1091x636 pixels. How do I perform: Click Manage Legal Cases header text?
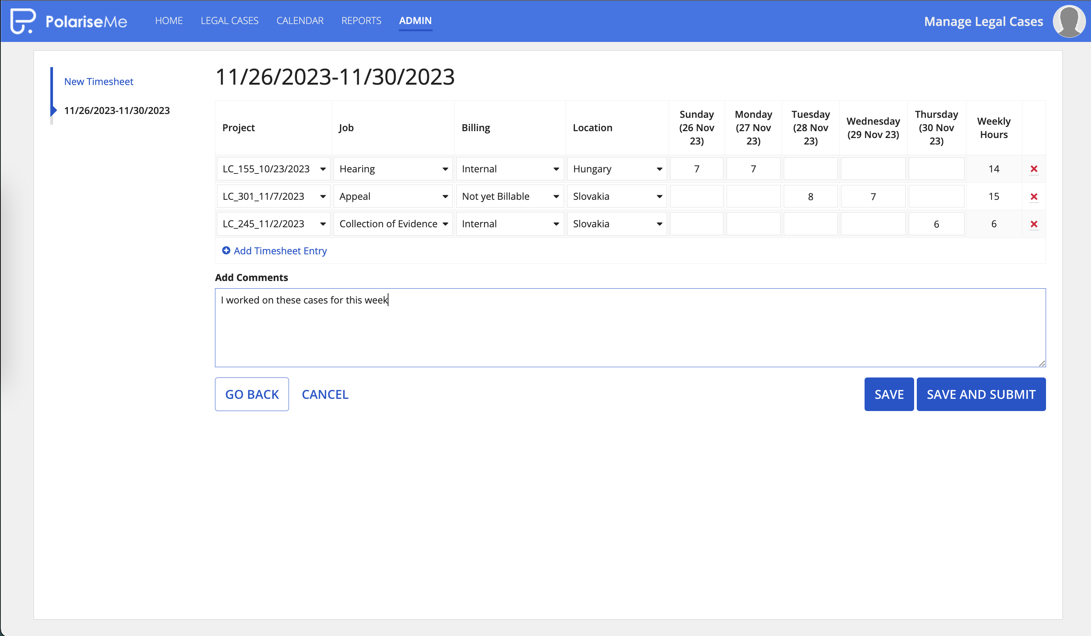984,21
